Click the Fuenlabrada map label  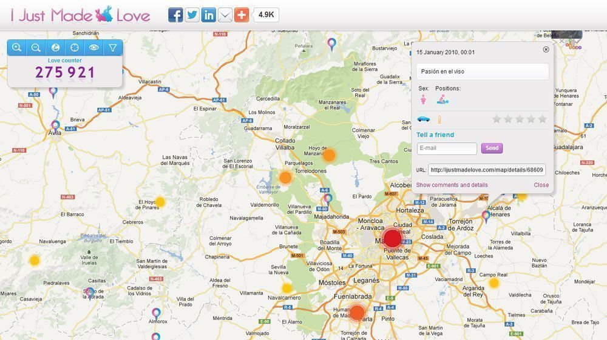click(353, 296)
